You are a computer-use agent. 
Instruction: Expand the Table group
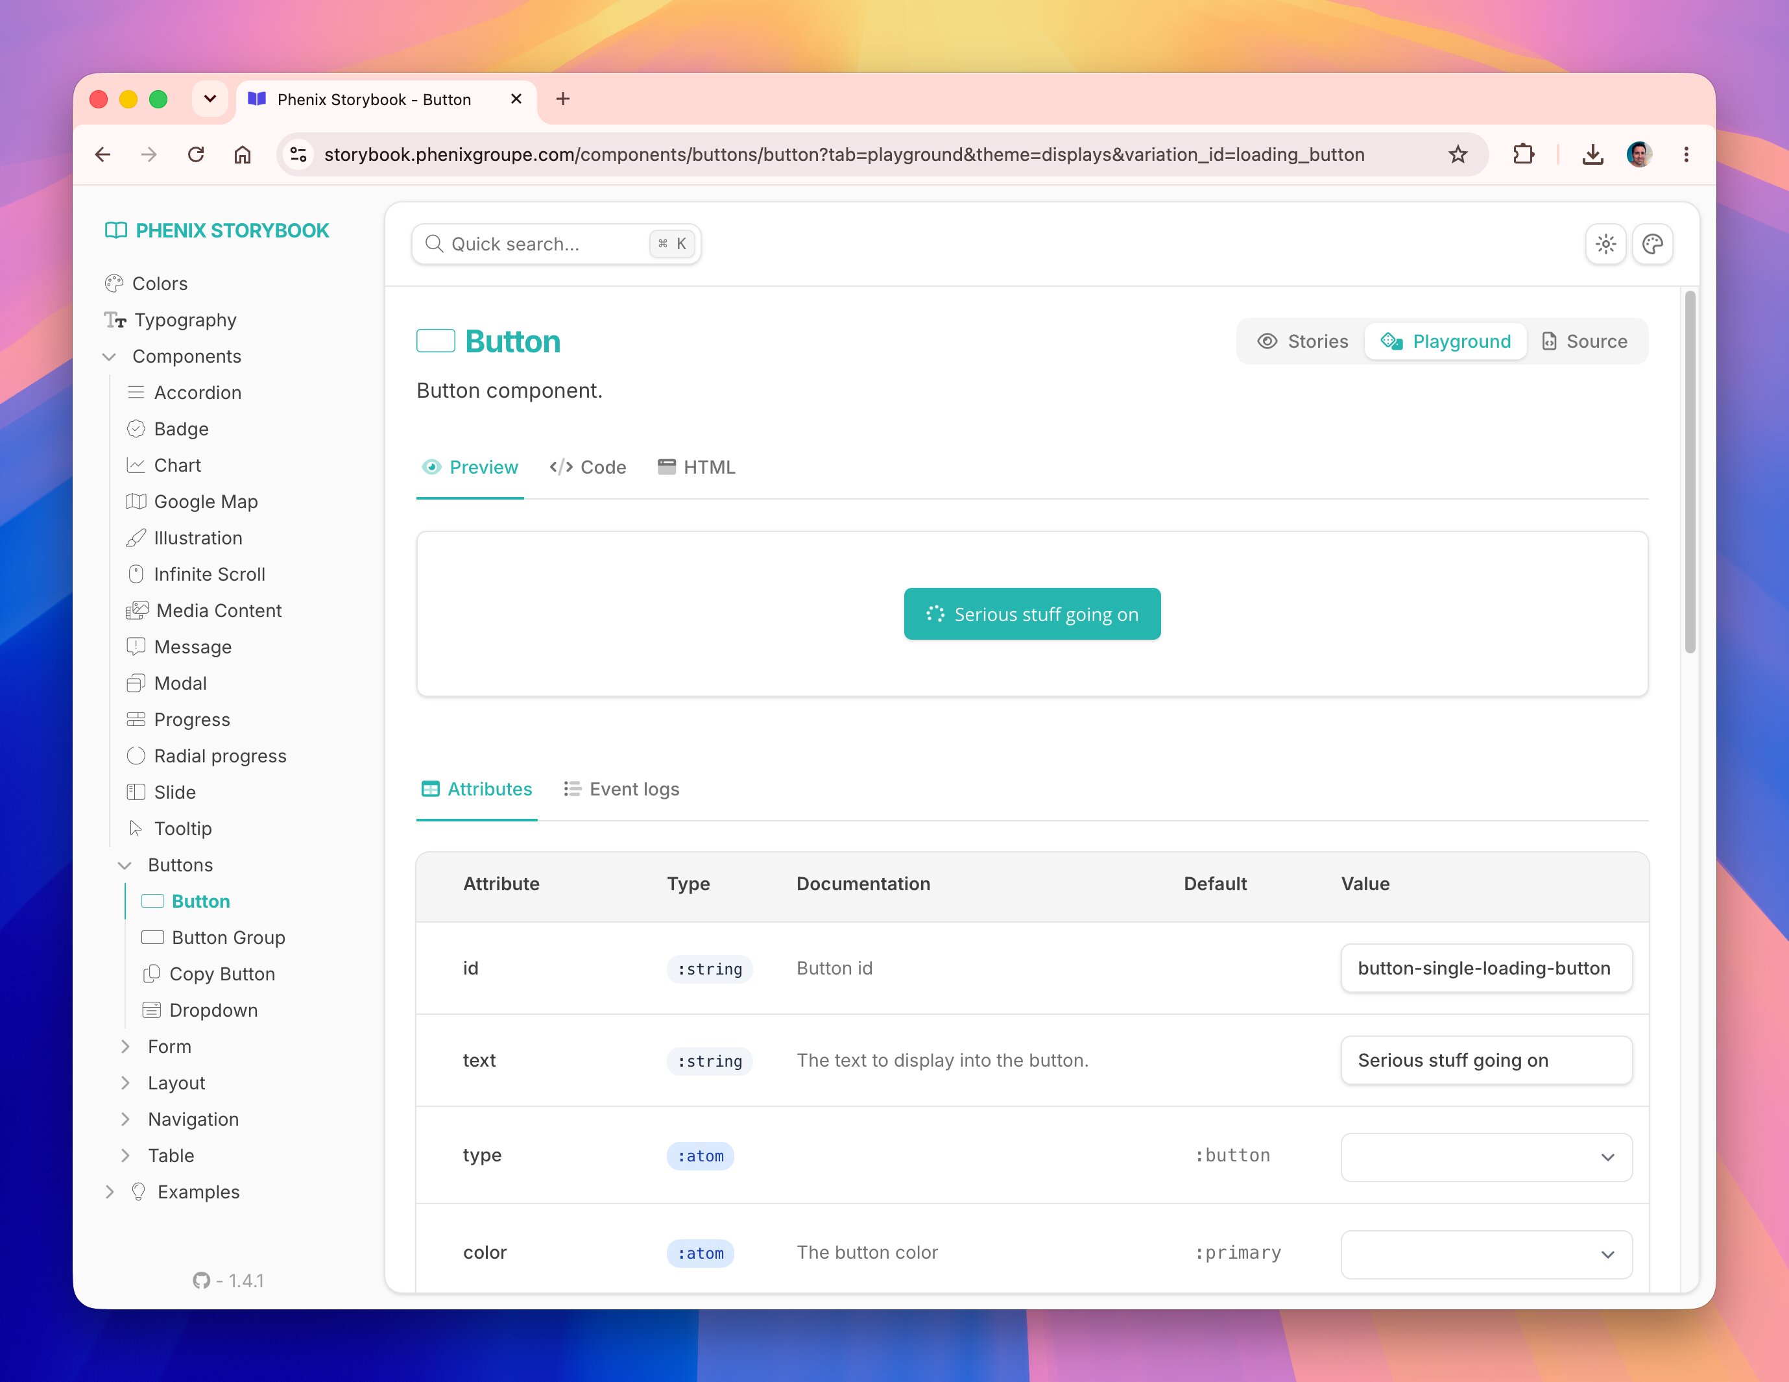(x=125, y=1155)
